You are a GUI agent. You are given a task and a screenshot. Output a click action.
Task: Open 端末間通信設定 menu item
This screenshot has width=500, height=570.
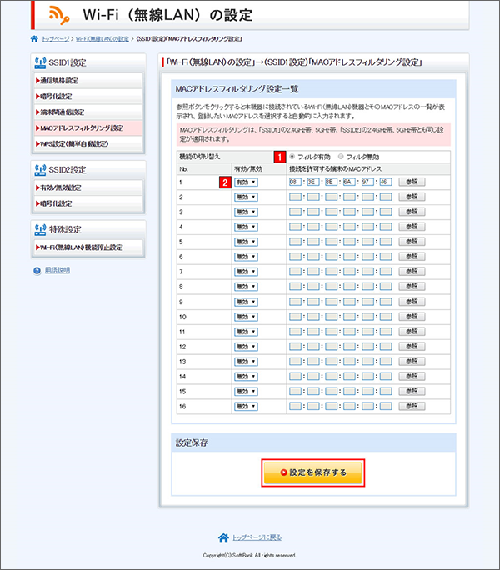(88, 112)
